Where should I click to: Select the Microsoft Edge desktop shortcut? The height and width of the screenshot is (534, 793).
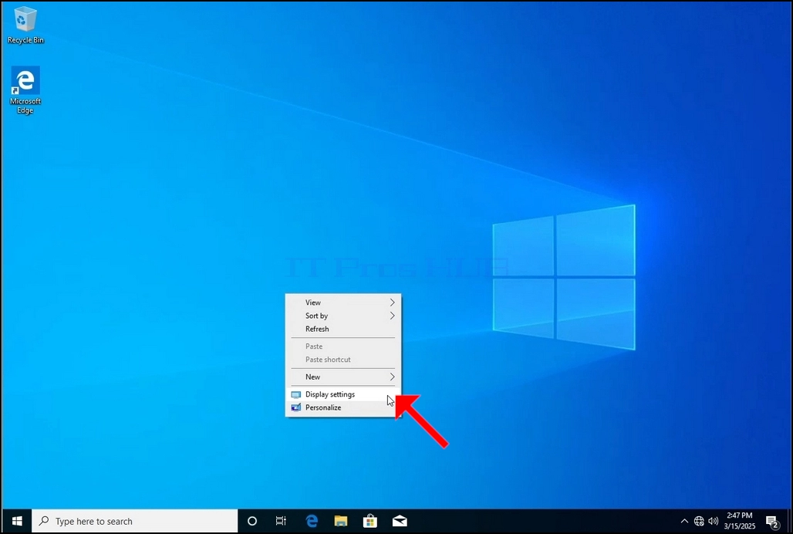25,90
